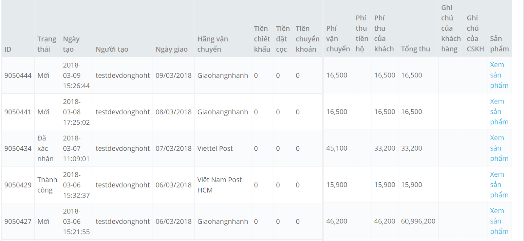Select order ID 9050434 cell
Screen dimensions: 524x241
tap(18, 149)
